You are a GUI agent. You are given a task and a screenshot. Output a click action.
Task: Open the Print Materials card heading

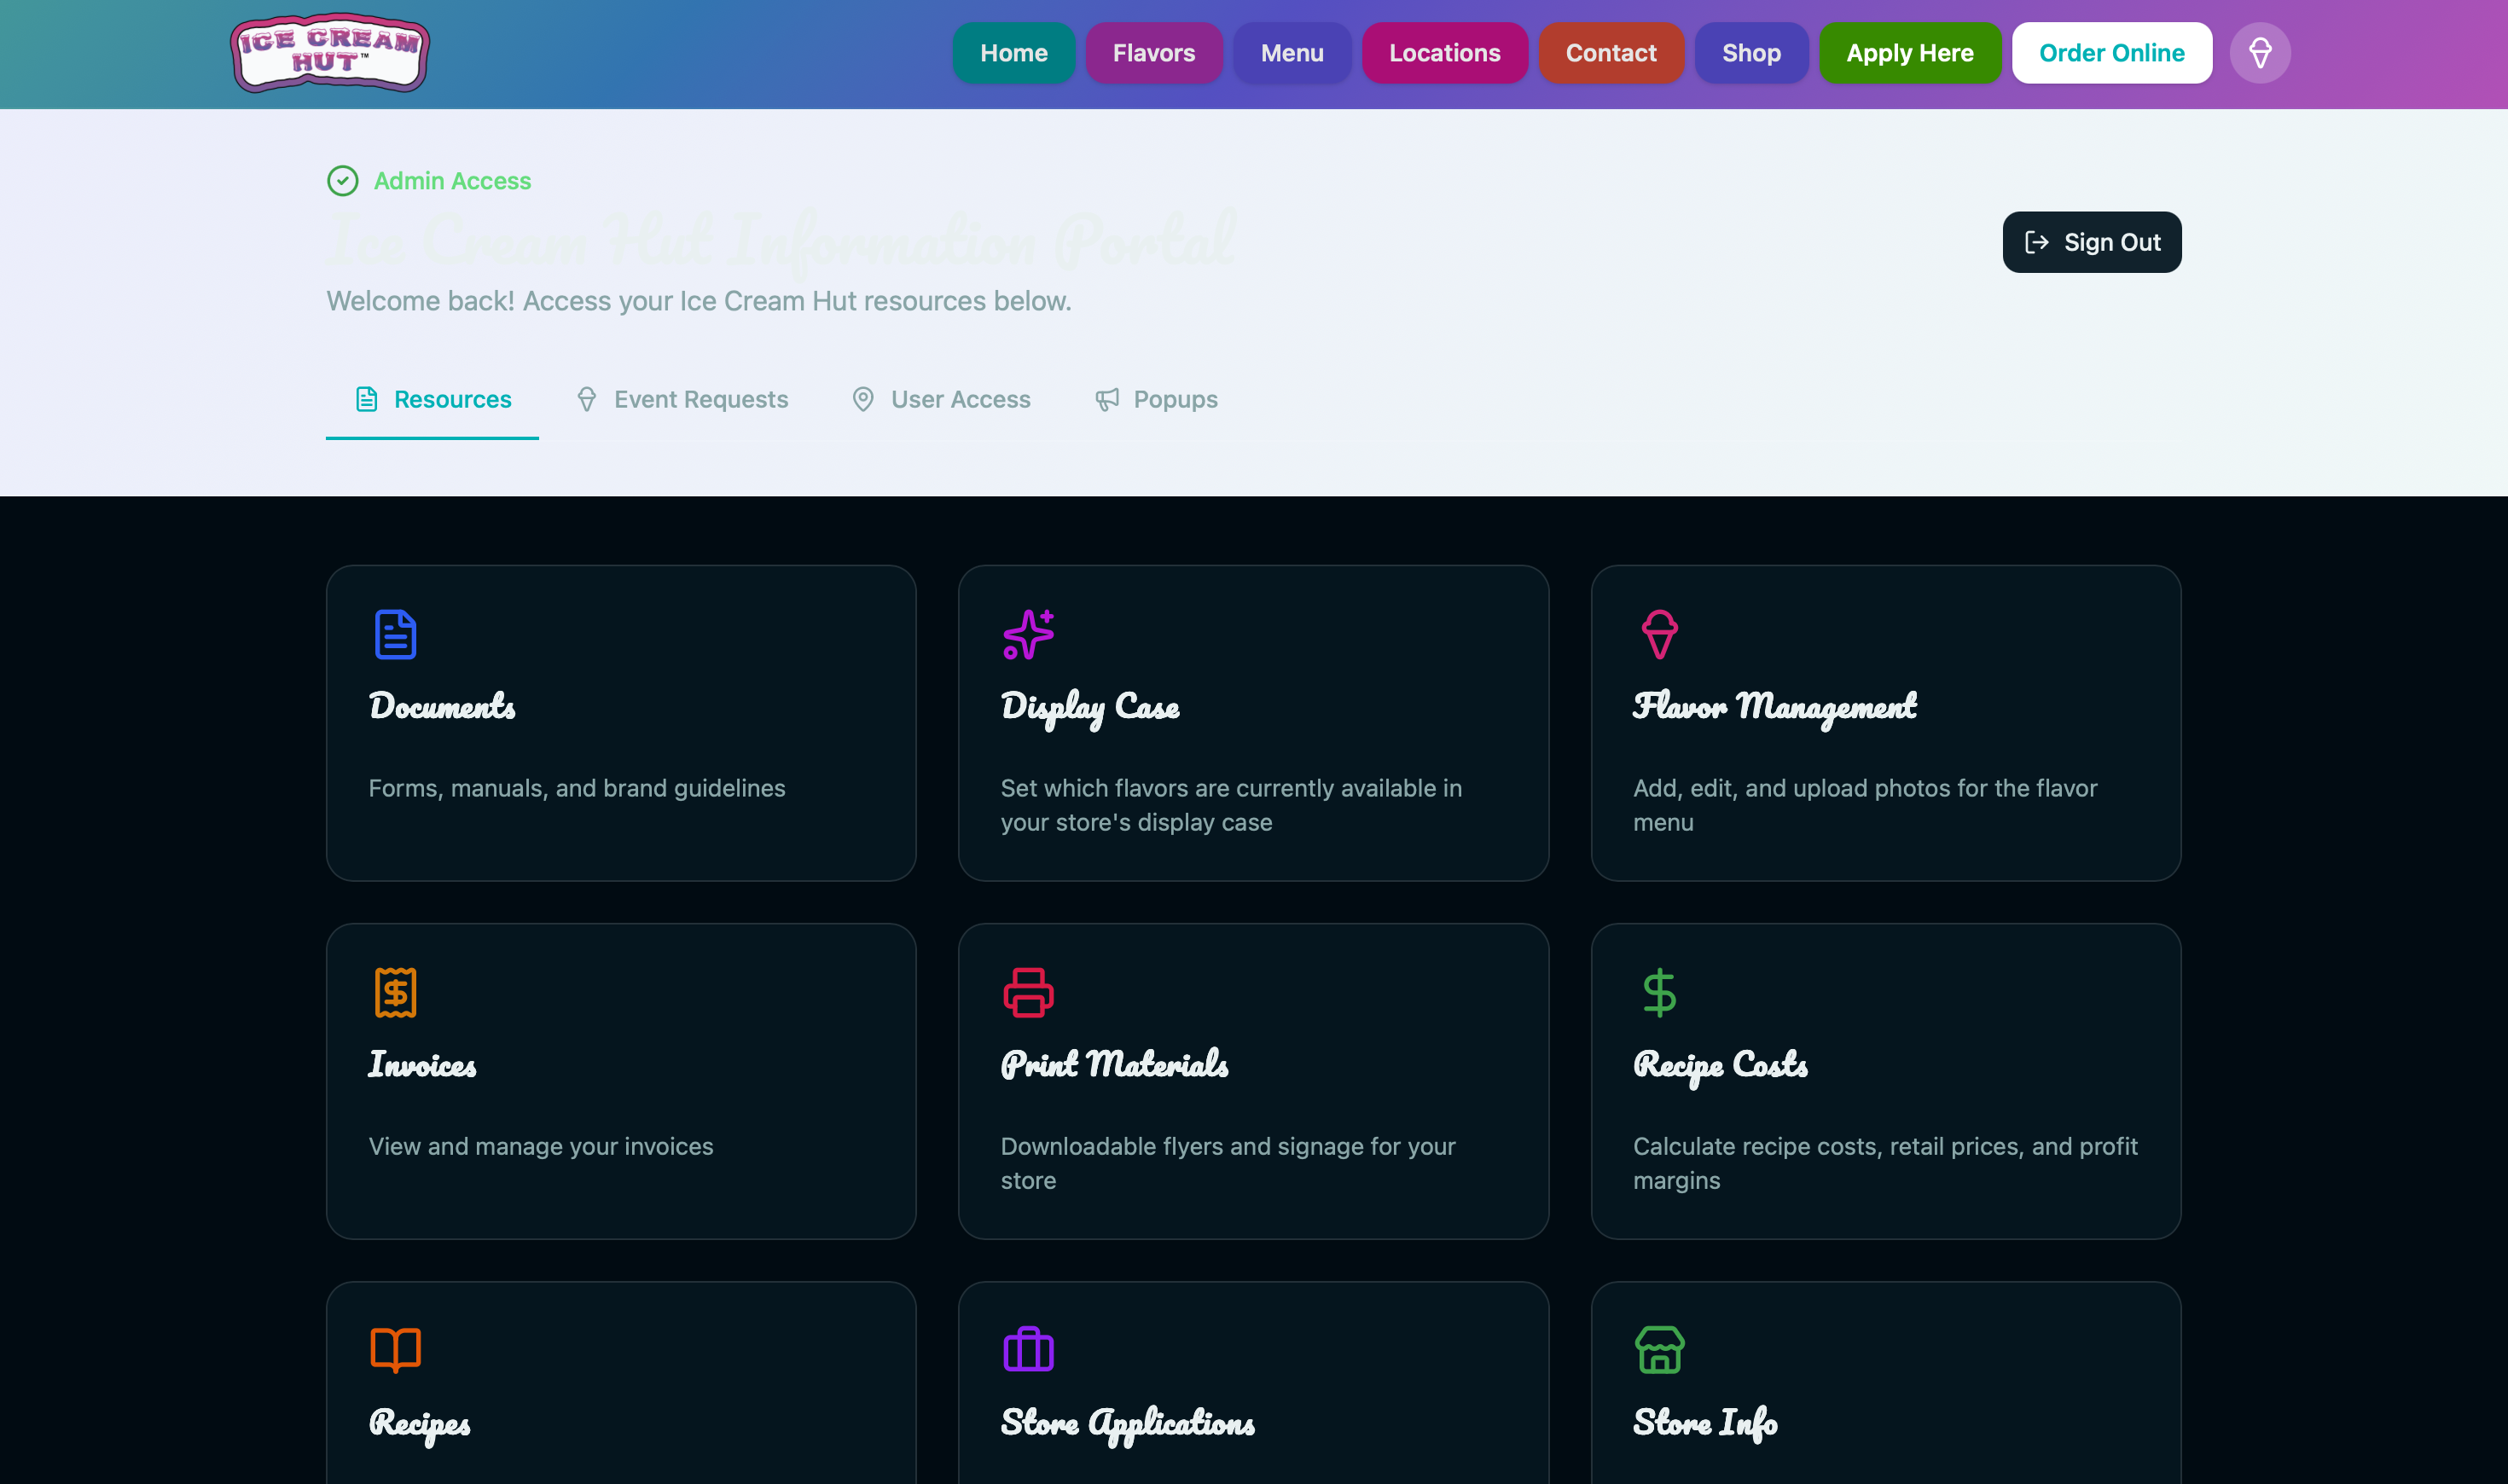1115,1064
